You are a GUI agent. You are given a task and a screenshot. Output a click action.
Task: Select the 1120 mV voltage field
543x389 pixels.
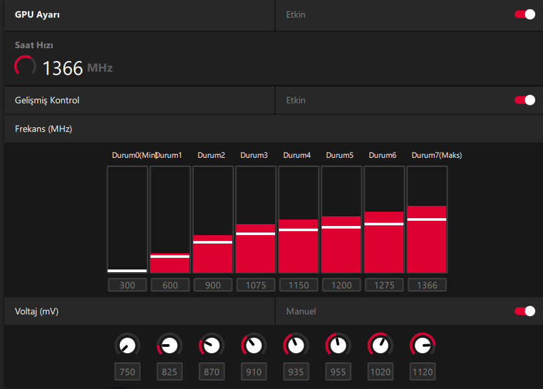422,371
